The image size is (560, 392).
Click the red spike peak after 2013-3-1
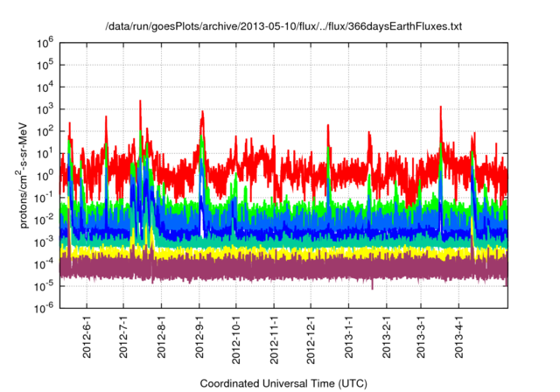[440, 108]
